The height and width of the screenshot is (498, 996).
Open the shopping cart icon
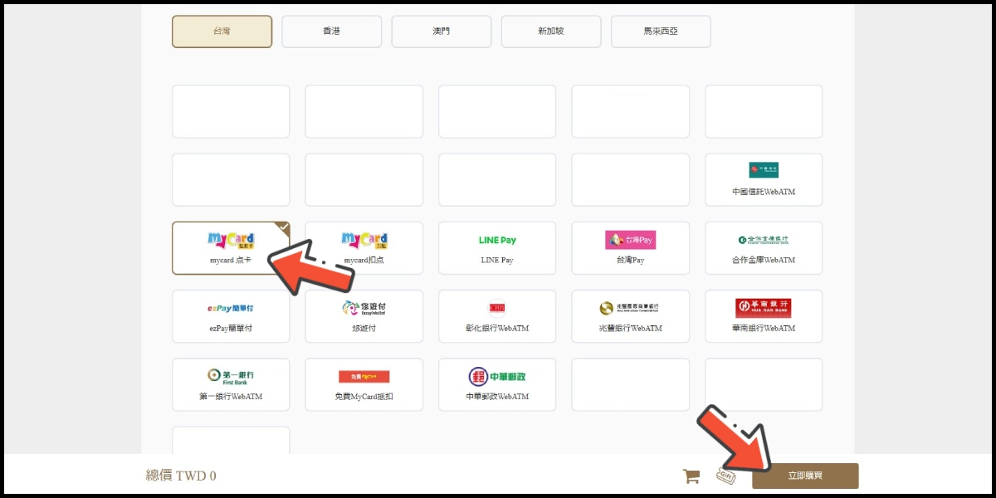[691, 476]
